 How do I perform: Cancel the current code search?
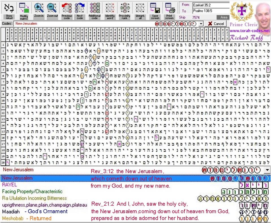point(216,24)
